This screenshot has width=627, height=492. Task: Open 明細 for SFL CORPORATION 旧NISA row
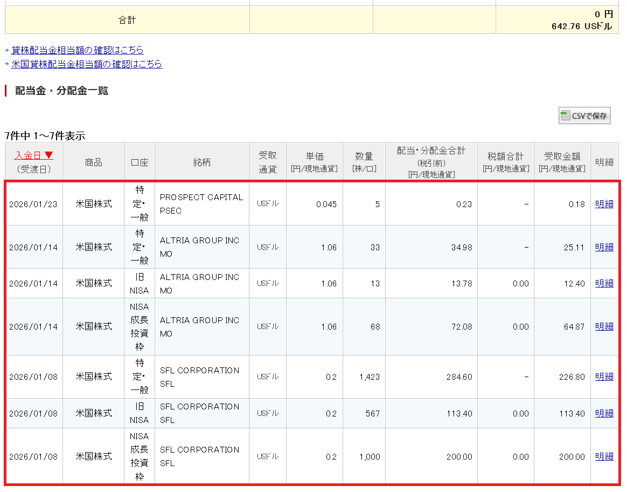[x=604, y=413]
